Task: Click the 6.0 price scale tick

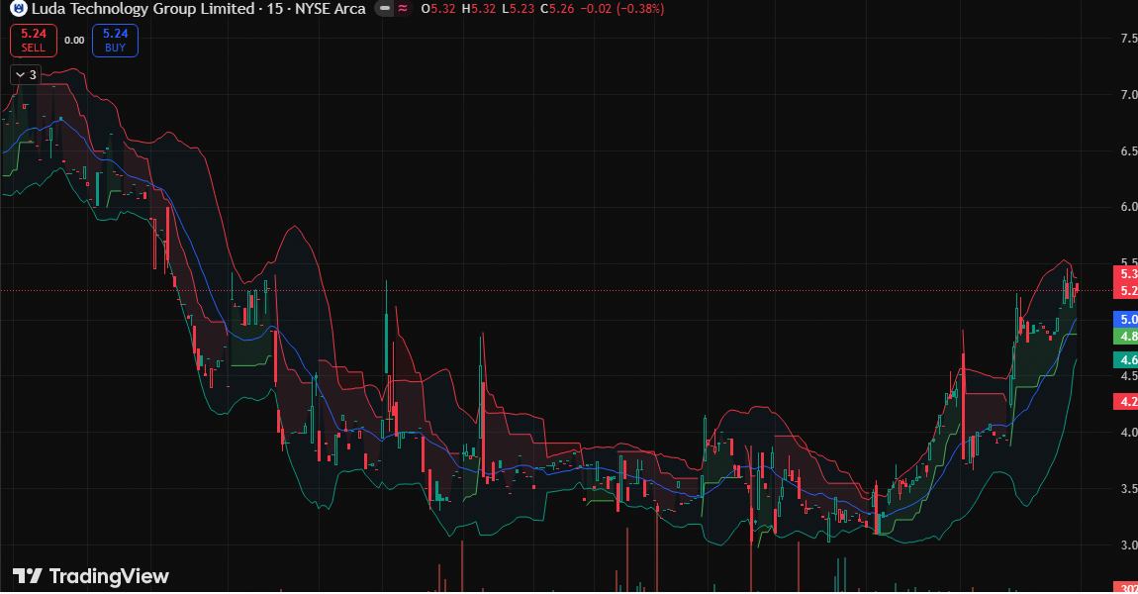Action: coord(1128,207)
